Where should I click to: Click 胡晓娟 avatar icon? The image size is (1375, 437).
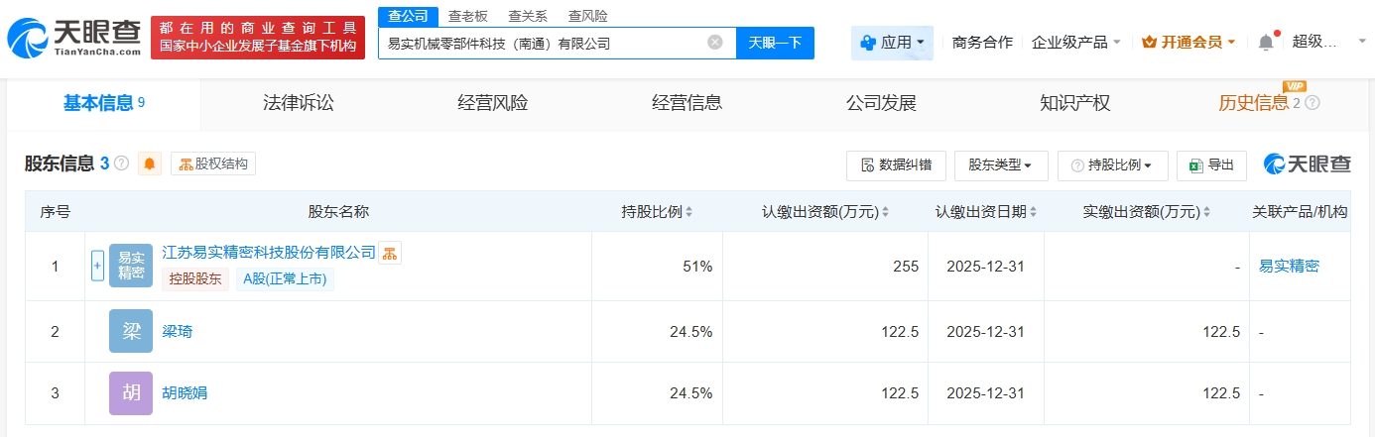(131, 392)
